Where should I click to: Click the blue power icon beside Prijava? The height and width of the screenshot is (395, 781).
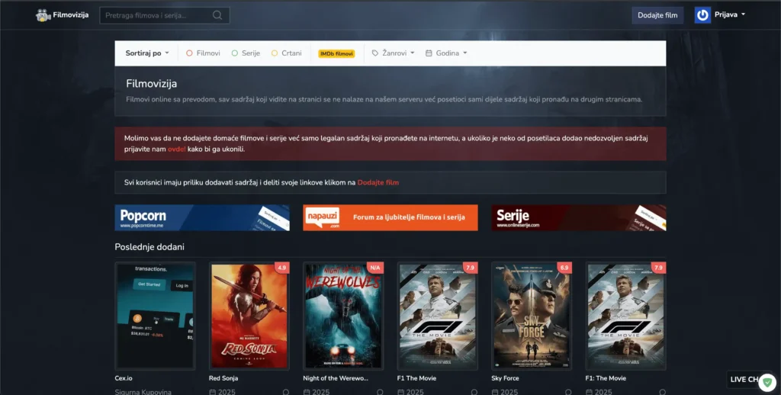click(x=702, y=15)
